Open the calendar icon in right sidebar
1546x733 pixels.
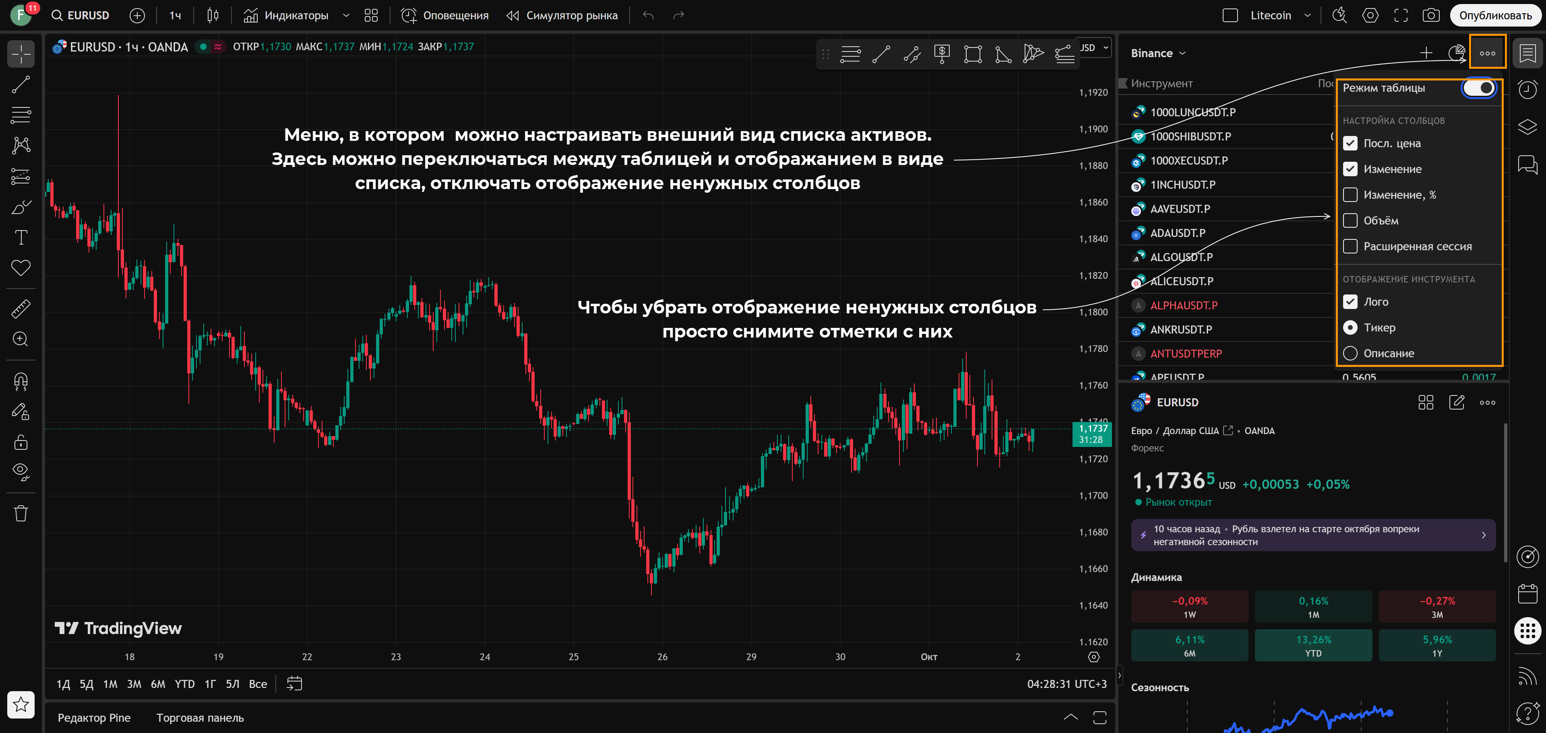tap(1527, 594)
